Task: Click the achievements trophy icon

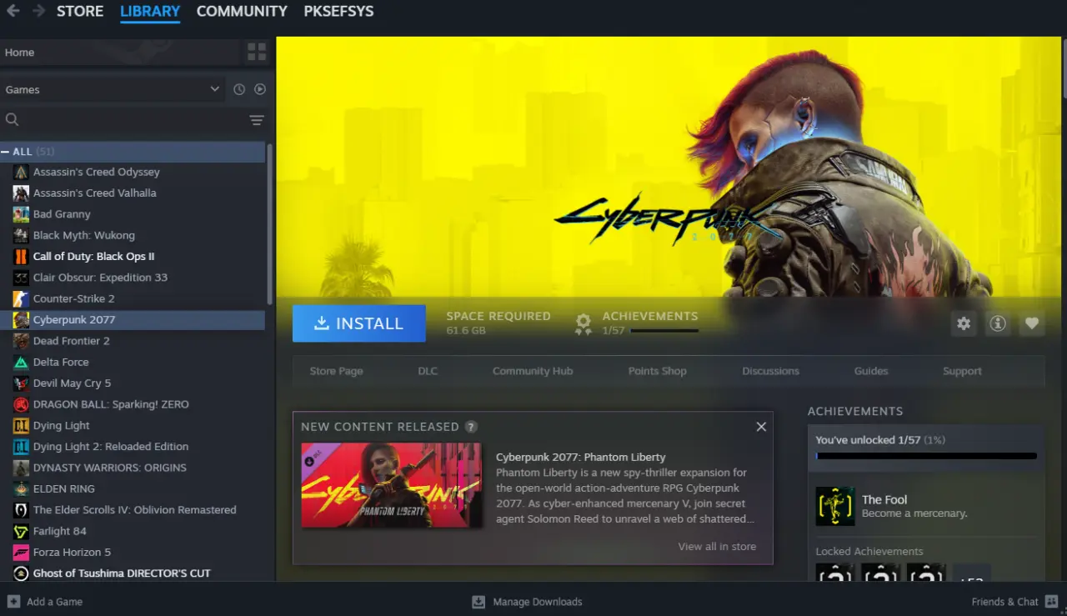Action: point(584,324)
